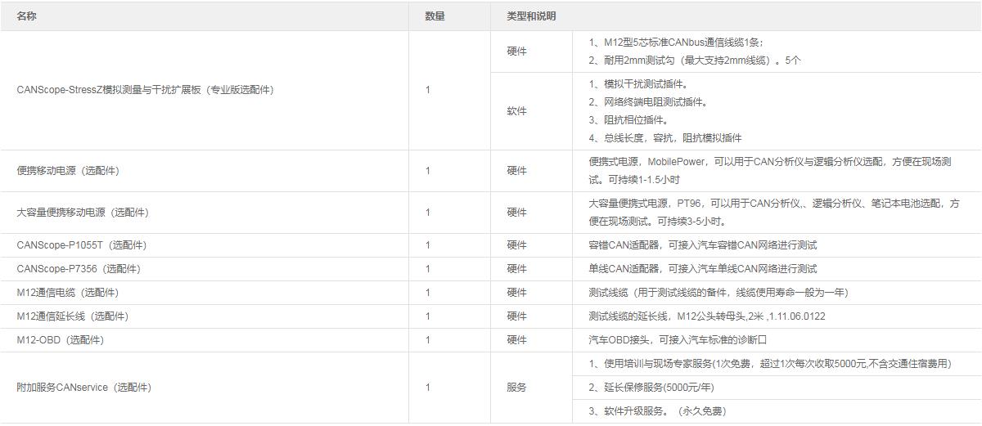Select the 大容量便携移动电源 name cell

83,213
